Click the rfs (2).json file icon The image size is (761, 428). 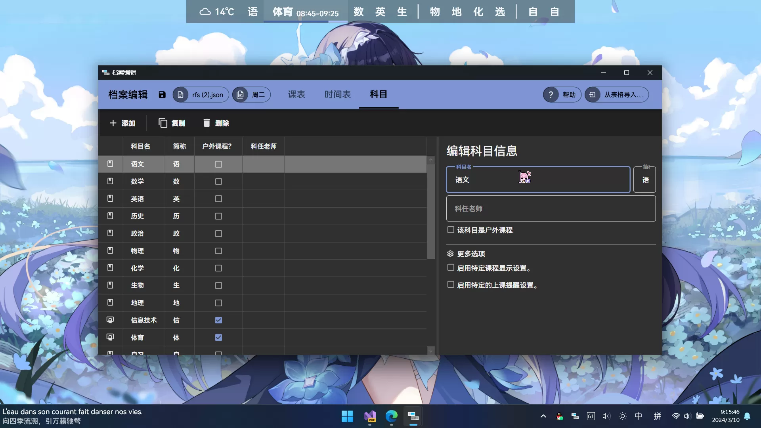click(x=181, y=94)
